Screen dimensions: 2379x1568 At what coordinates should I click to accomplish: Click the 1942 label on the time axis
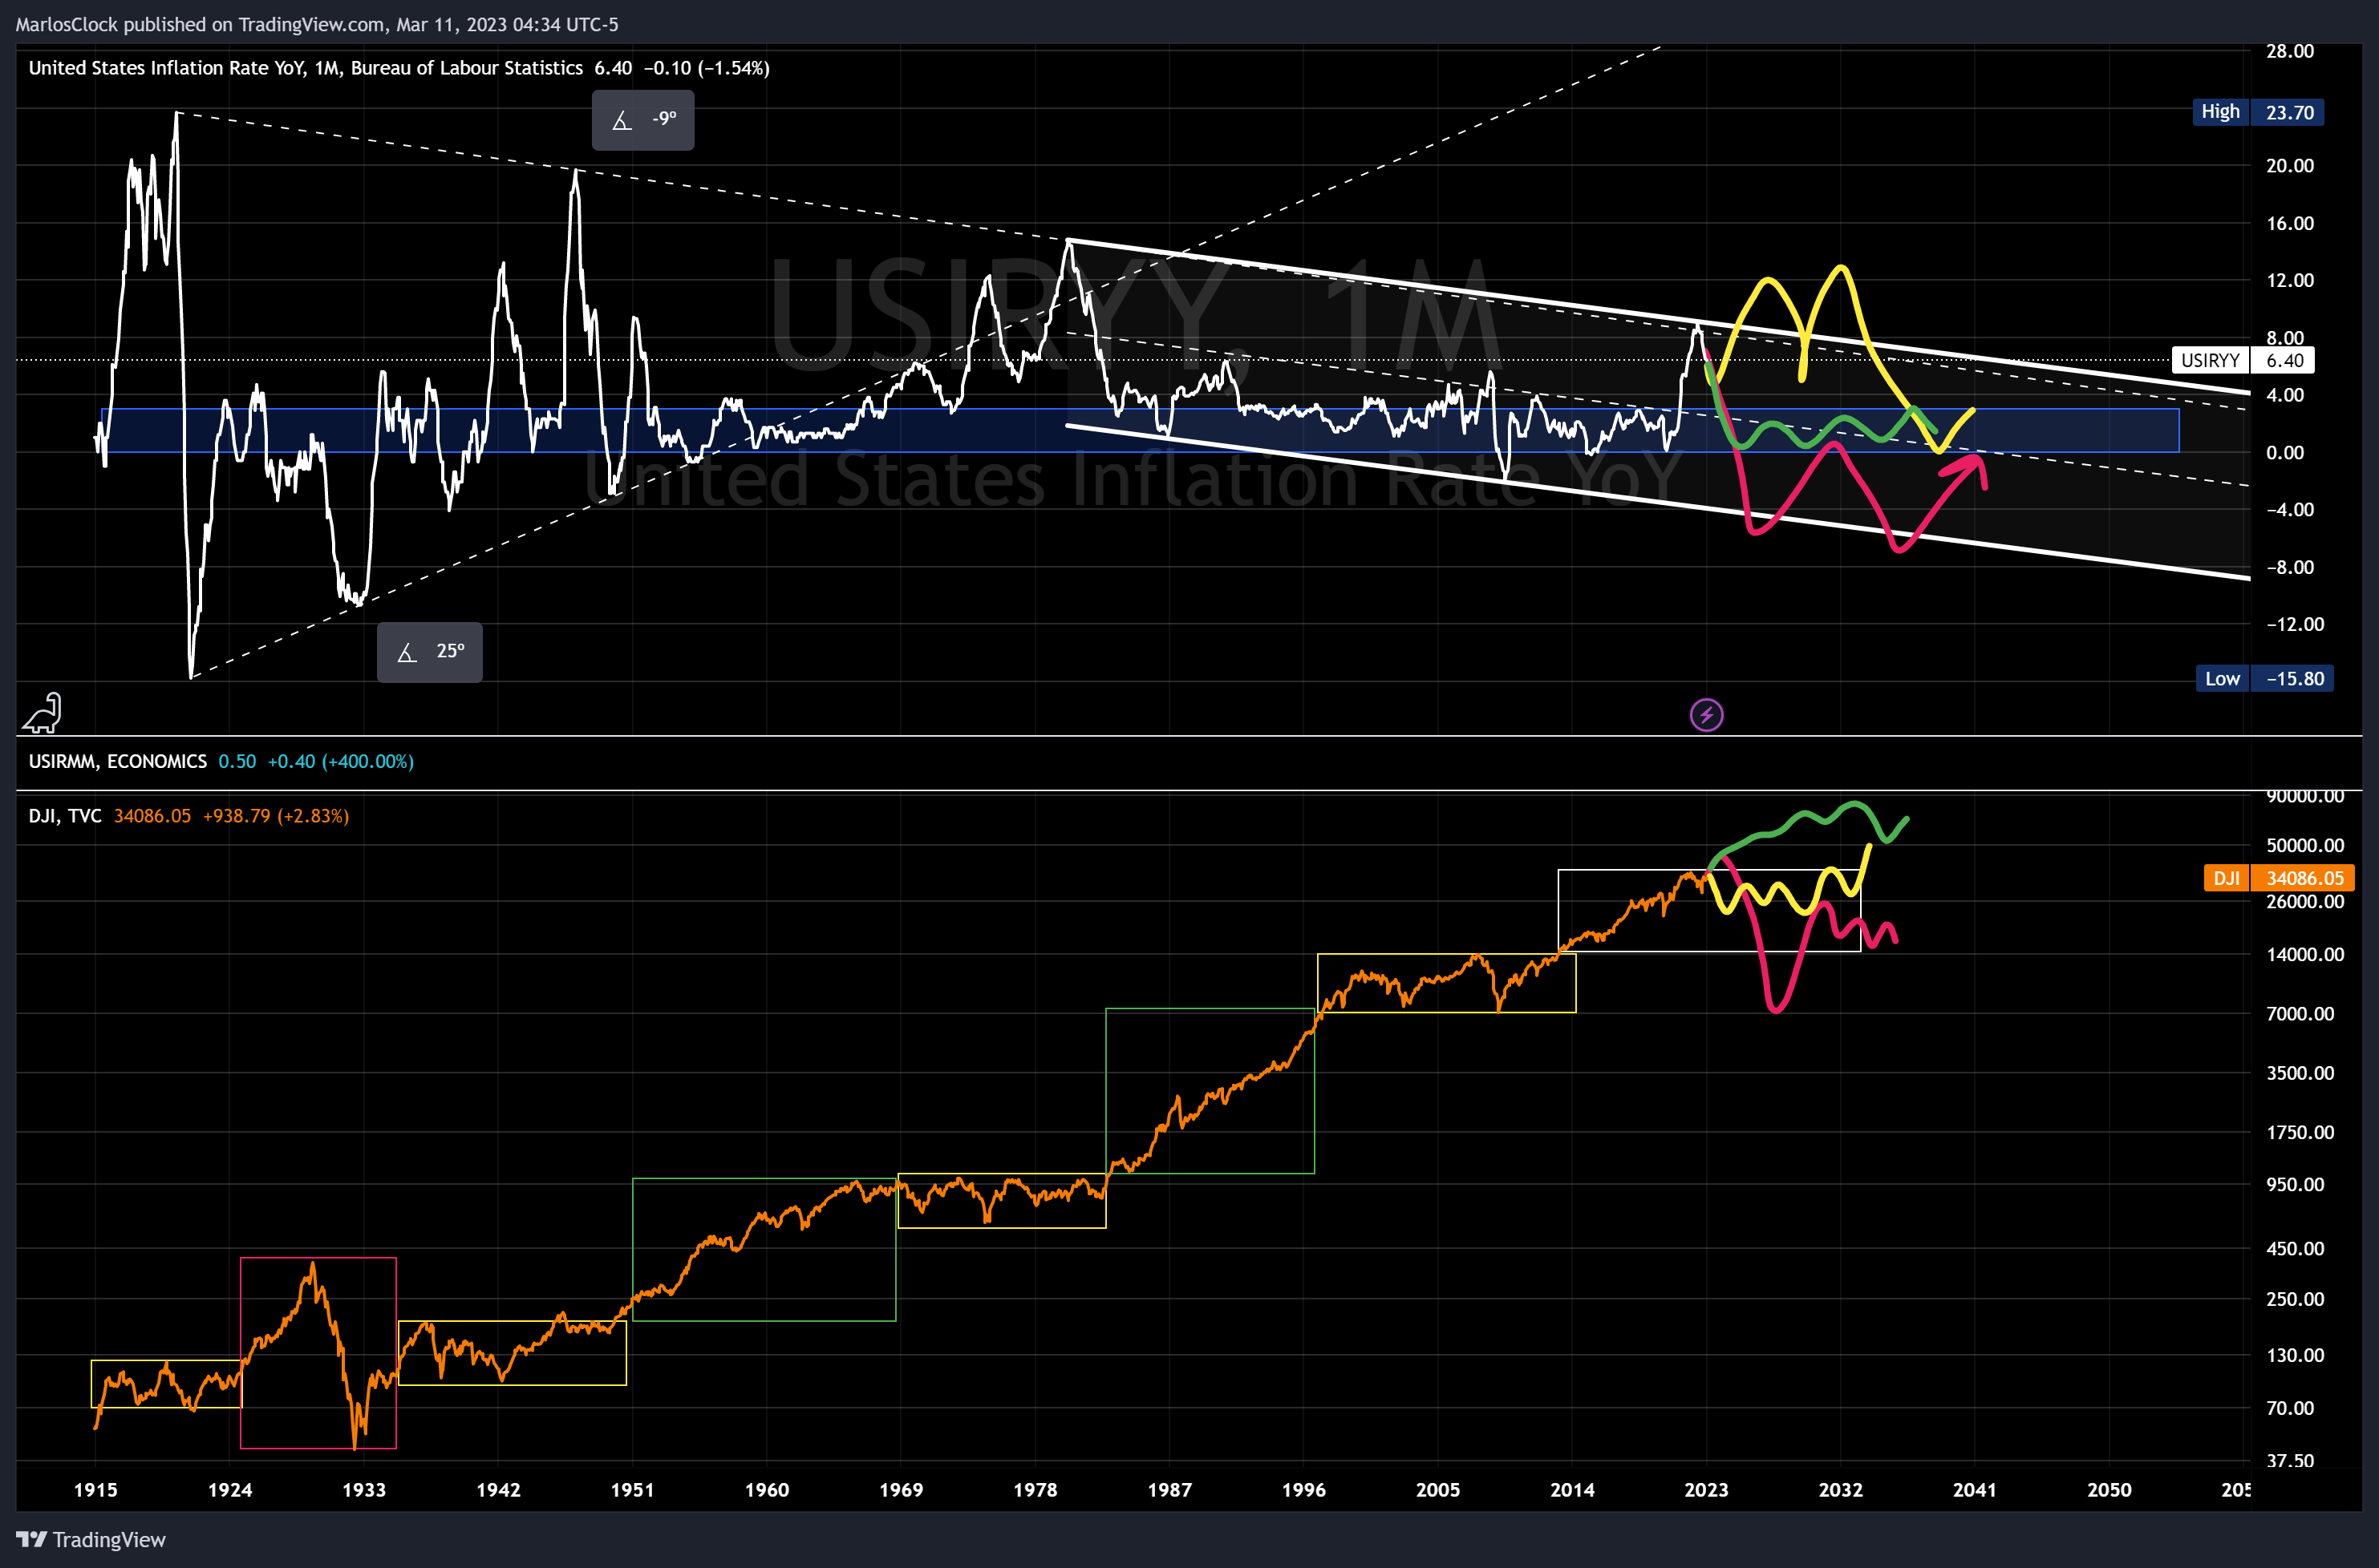498,1490
